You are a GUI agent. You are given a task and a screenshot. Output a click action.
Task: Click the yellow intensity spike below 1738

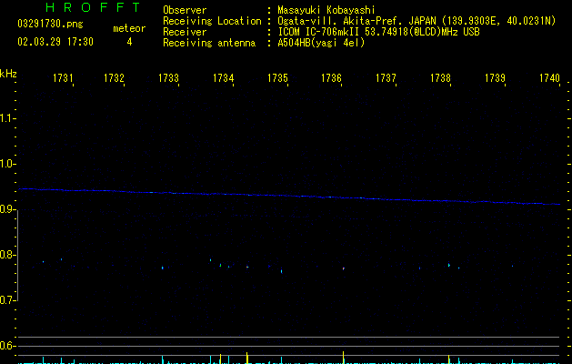(x=448, y=359)
